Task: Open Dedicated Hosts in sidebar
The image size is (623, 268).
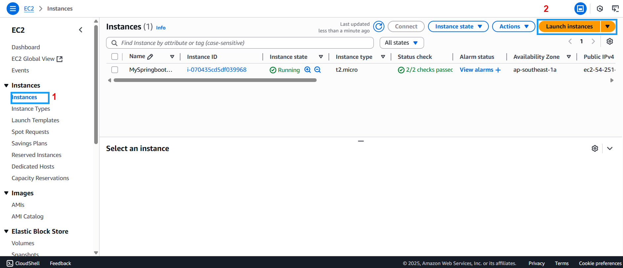Action: pos(33,167)
